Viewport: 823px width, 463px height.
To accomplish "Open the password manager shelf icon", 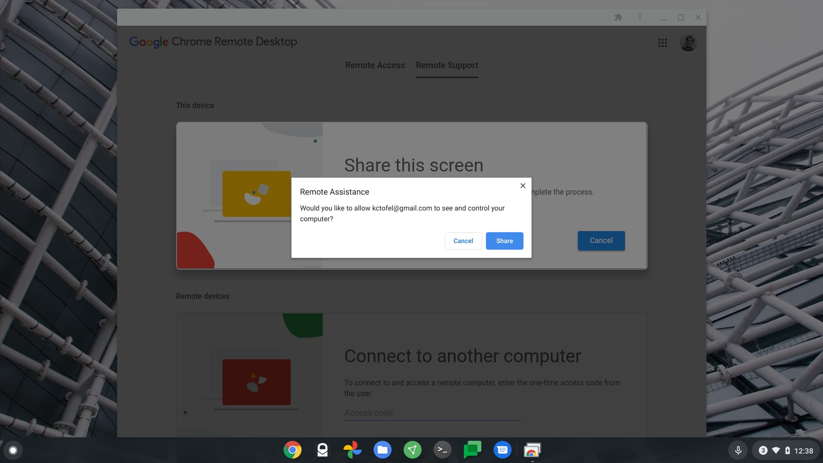I will pyautogui.click(x=322, y=450).
